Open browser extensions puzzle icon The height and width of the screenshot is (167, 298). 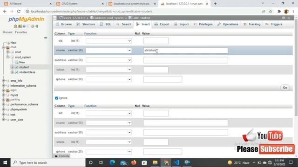[x=279, y=11]
